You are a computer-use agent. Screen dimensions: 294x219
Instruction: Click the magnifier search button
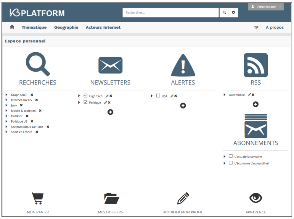[224, 13]
